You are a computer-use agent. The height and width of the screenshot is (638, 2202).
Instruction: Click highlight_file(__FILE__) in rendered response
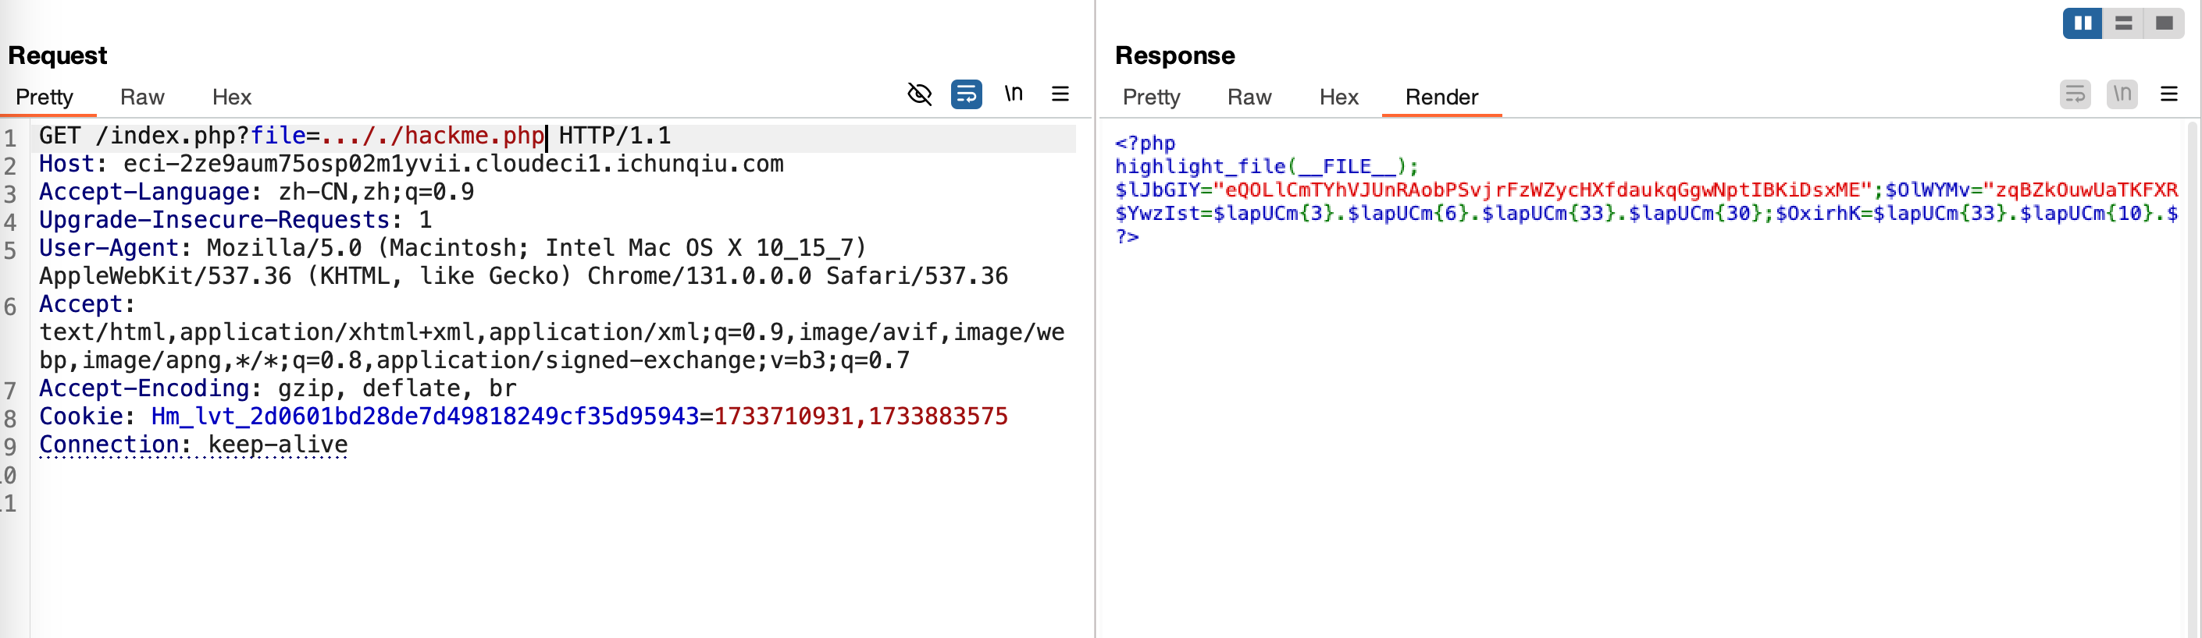(1266, 167)
